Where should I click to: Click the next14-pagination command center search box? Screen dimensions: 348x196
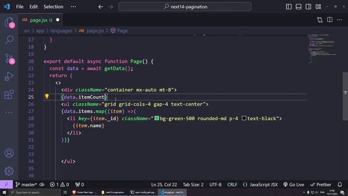pos(185,7)
